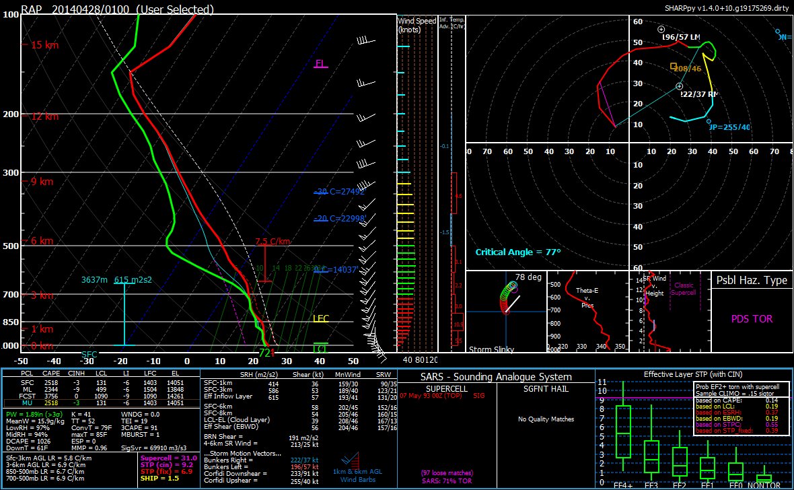
Task: Click the yellow LFC label
Action: tap(321, 319)
